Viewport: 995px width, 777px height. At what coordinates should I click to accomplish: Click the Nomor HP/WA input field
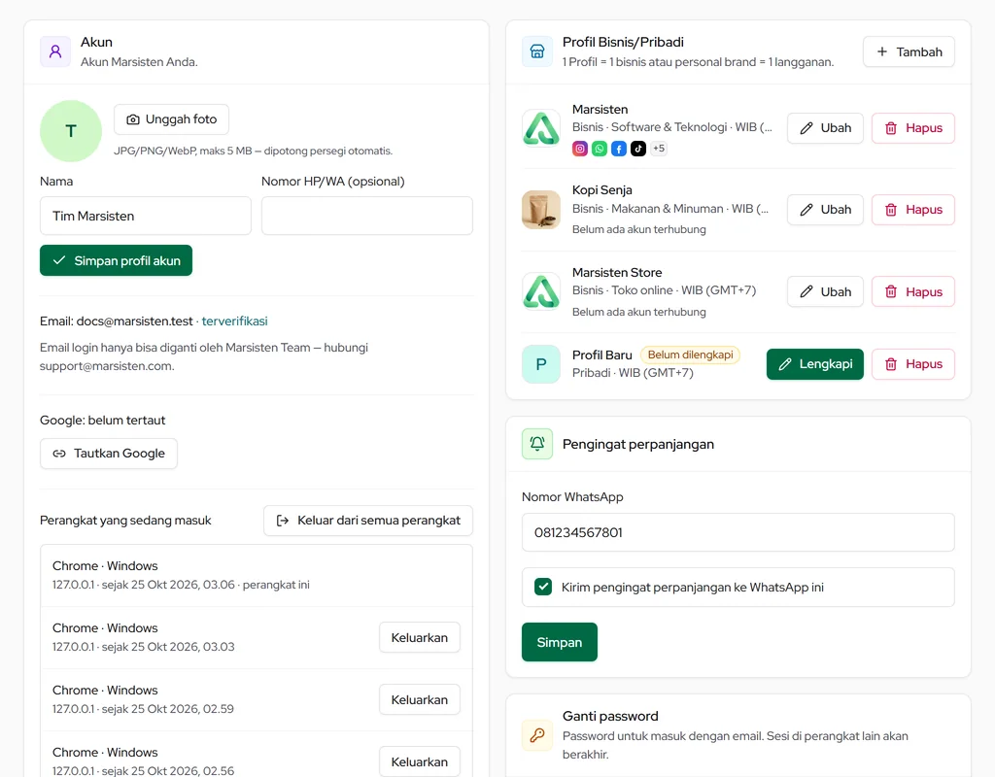(x=366, y=216)
